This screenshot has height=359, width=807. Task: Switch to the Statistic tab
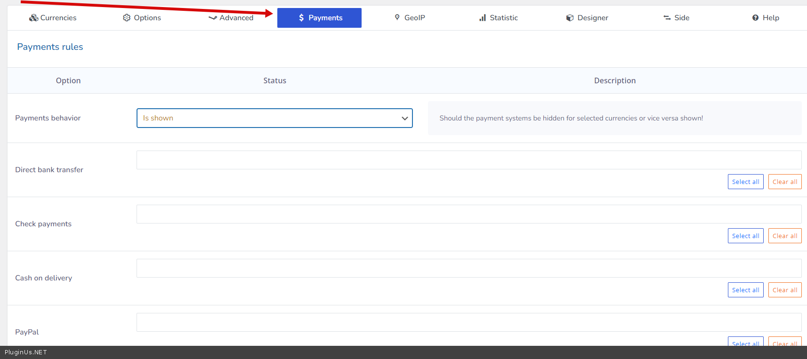pyautogui.click(x=499, y=18)
